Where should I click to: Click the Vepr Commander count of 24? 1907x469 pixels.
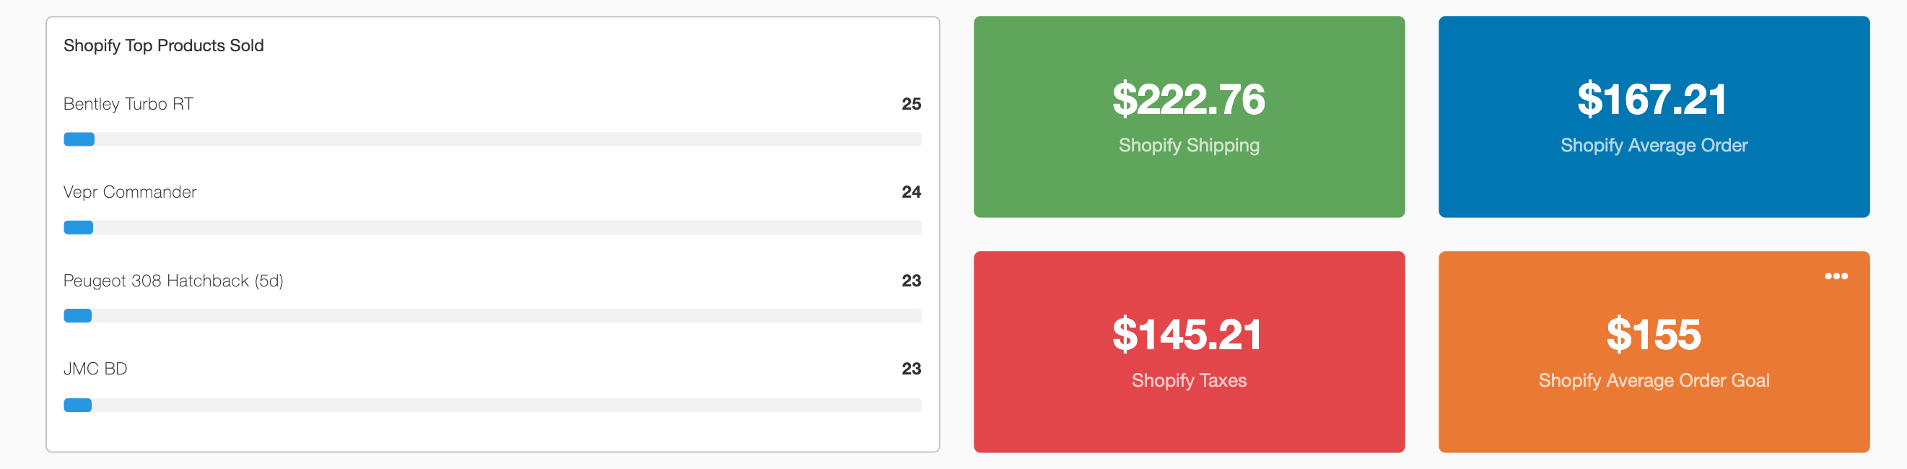pos(911,193)
